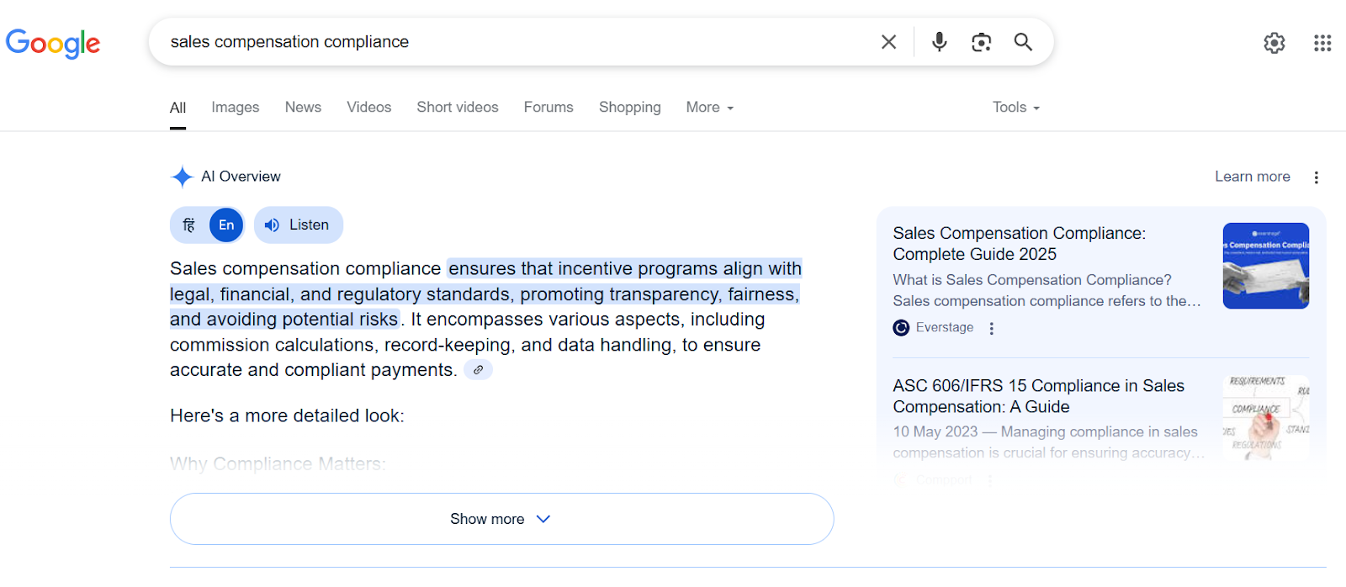Open the quick settings gear
This screenshot has width=1346, height=587.
click(1274, 43)
